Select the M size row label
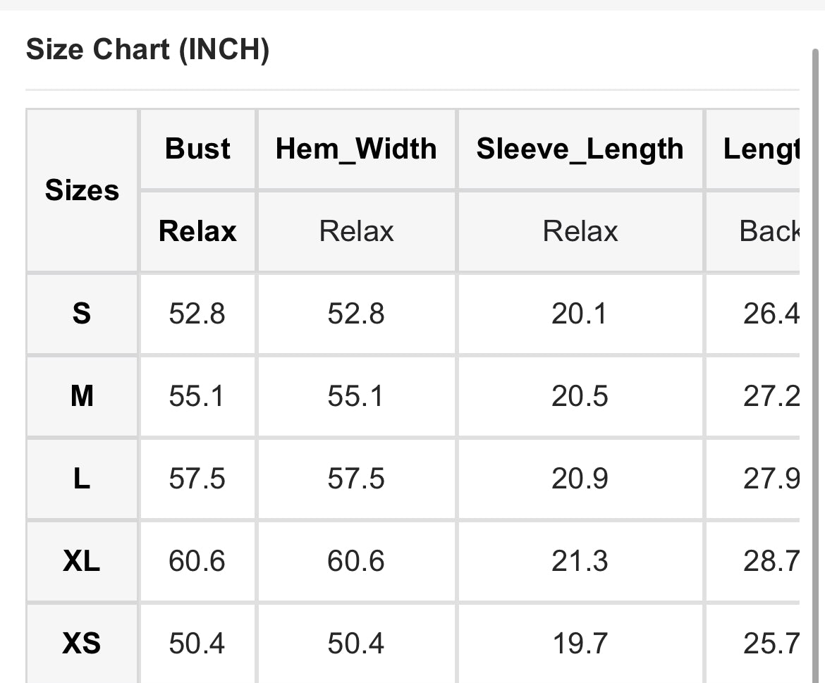Image resolution: width=825 pixels, height=683 pixels. tap(82, 396)
